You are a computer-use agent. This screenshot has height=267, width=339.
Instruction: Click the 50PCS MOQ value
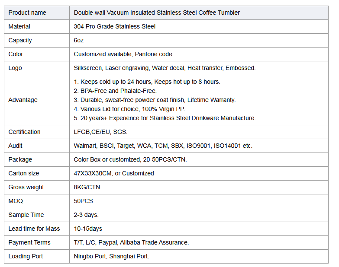84,201
